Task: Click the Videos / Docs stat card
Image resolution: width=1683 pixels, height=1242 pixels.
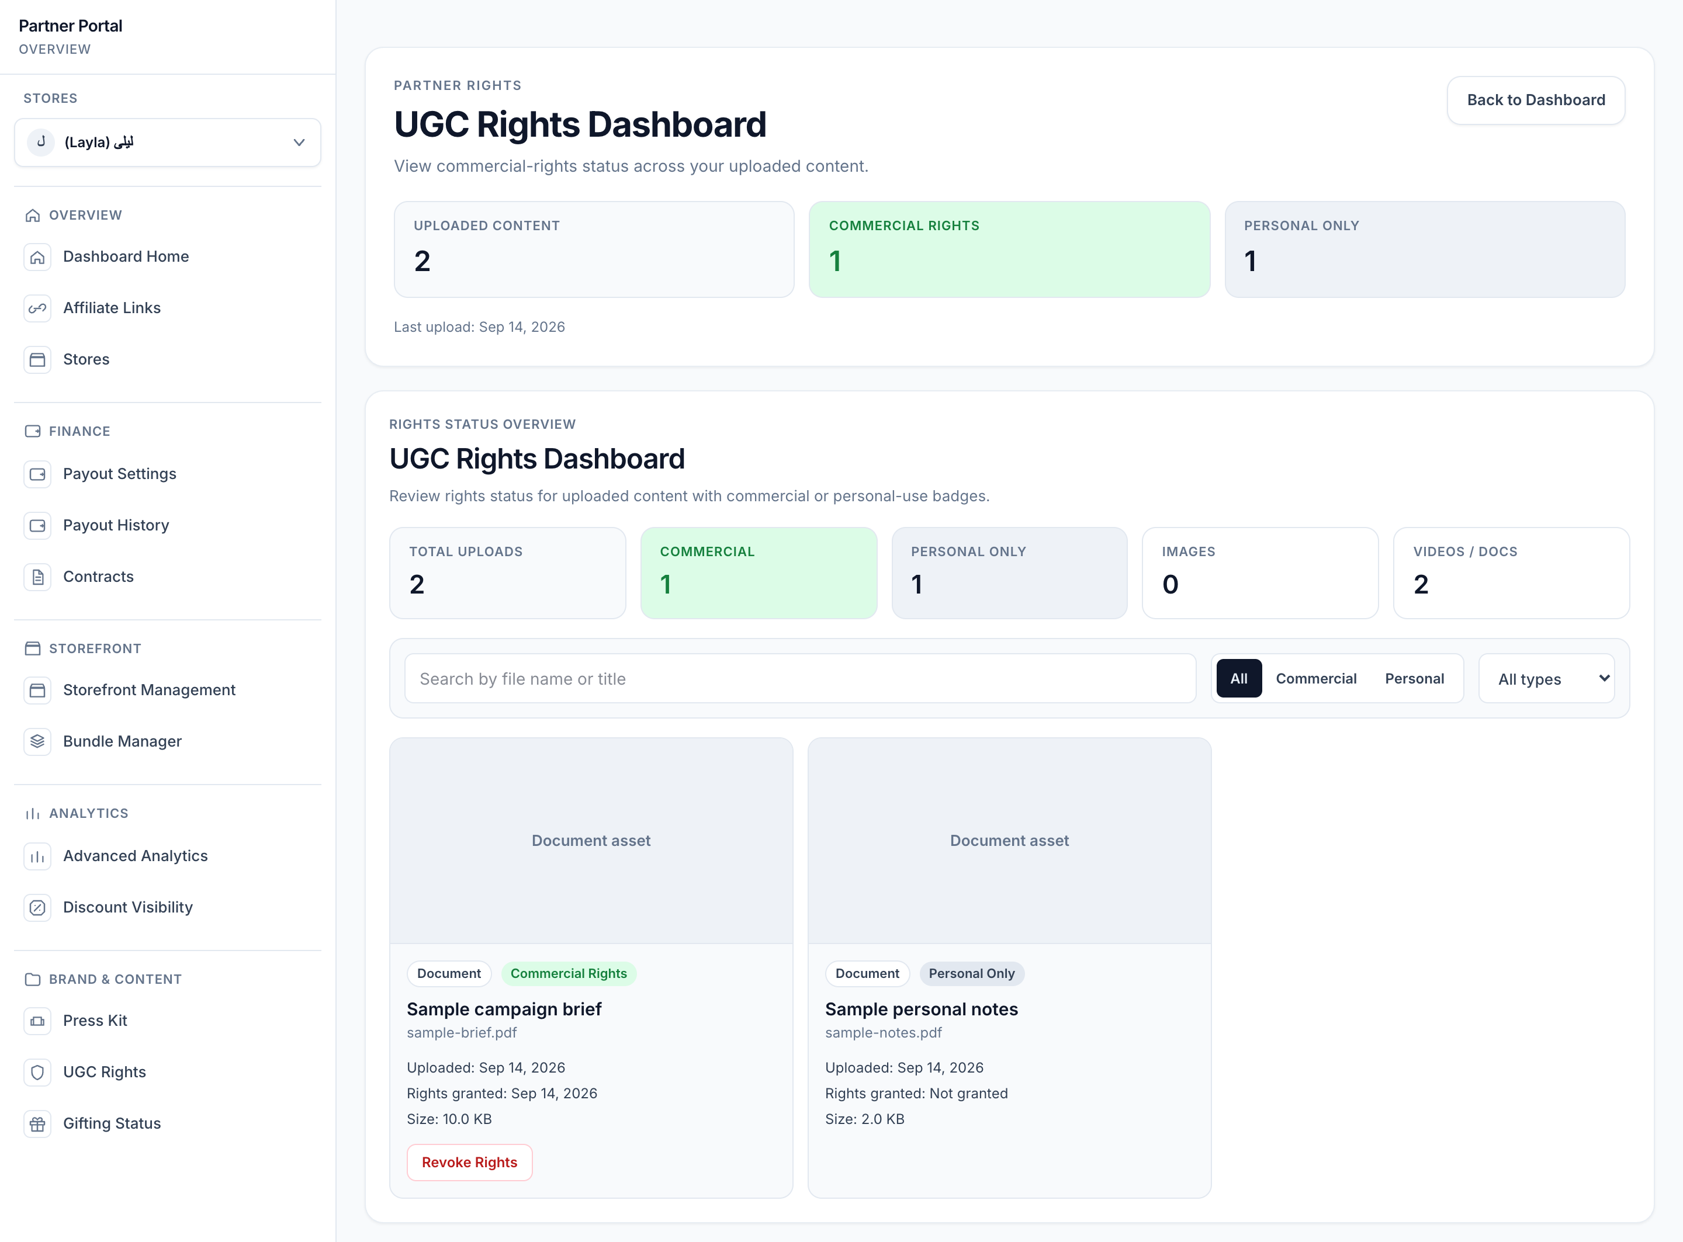Action: (1512, 573)
